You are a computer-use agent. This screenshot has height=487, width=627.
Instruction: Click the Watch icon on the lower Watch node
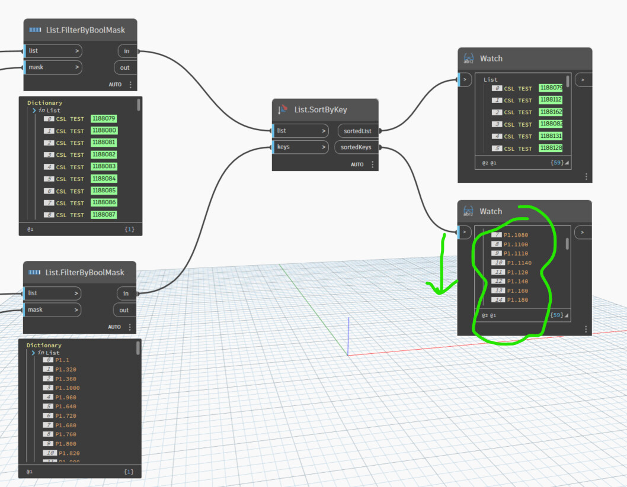pyautogui.click(x=468, y=211)
